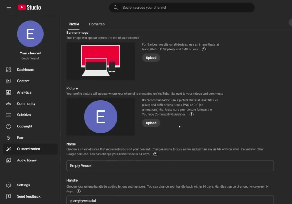292x204 pixels.
Task: Open Settings gear in sidebar
Action: click(x=9, y=185)
